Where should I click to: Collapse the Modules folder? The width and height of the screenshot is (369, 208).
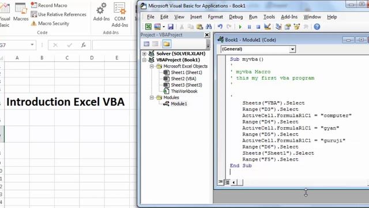pyautogui.click(x=152, y=98)
